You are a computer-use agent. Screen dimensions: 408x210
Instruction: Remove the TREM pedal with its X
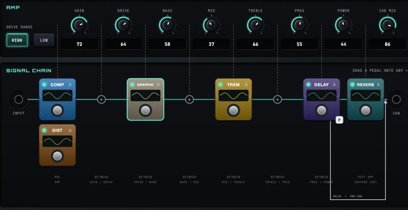click(246, 84)
